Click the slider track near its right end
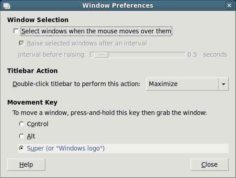Screen dimensions: 236x178 (x=181, y=55)
